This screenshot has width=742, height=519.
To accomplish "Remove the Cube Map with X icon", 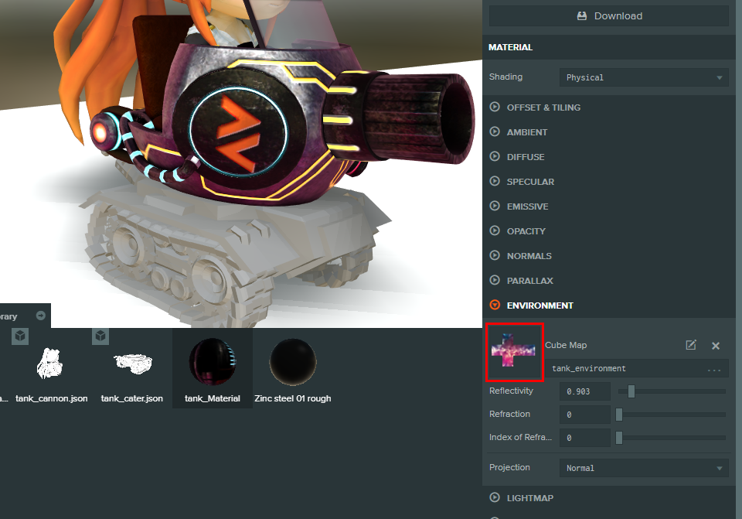I will [x=716, y=346].
